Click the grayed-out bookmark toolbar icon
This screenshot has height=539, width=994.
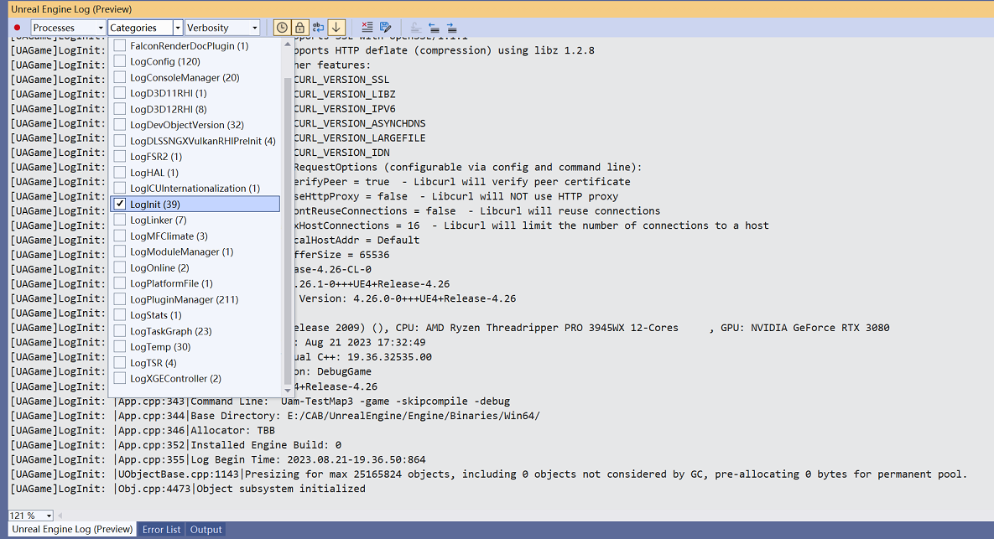coord(416,27)
